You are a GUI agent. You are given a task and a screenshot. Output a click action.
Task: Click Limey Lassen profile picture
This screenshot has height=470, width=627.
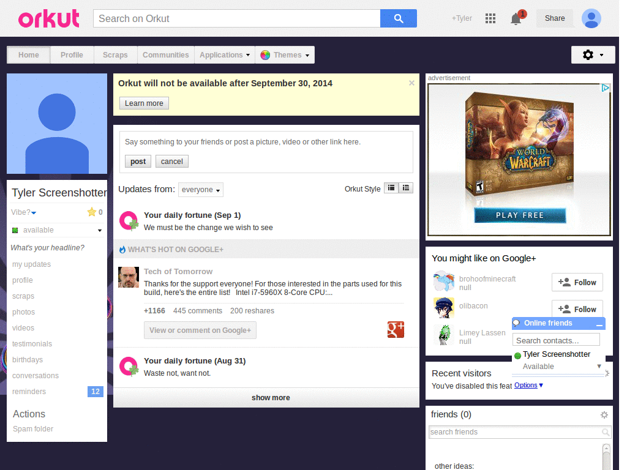pyautogui.click(x=444, y=335)
